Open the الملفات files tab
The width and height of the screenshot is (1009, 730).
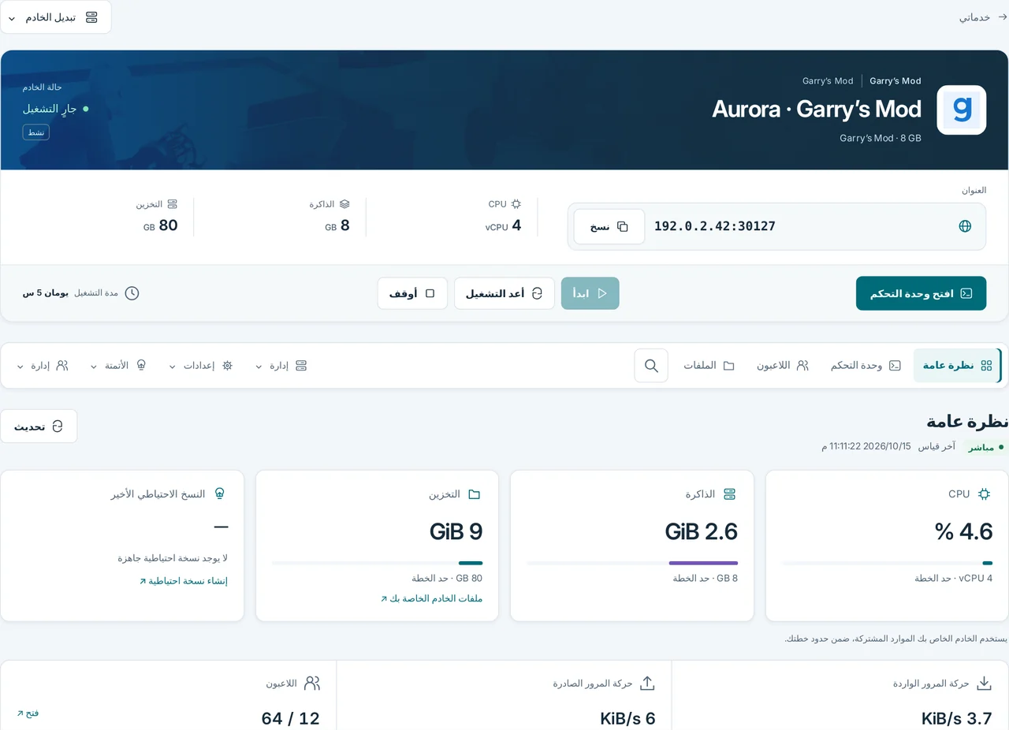point(709,366)
